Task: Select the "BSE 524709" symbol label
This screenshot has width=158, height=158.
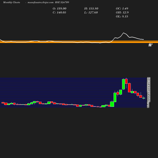Action: [x=62, y=2]
